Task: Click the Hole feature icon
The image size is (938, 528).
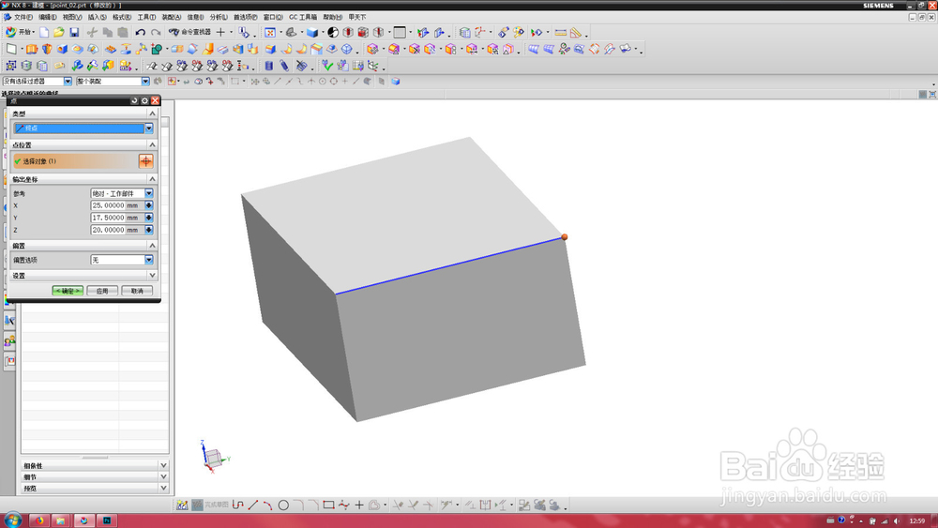Action: pos(62,49)
